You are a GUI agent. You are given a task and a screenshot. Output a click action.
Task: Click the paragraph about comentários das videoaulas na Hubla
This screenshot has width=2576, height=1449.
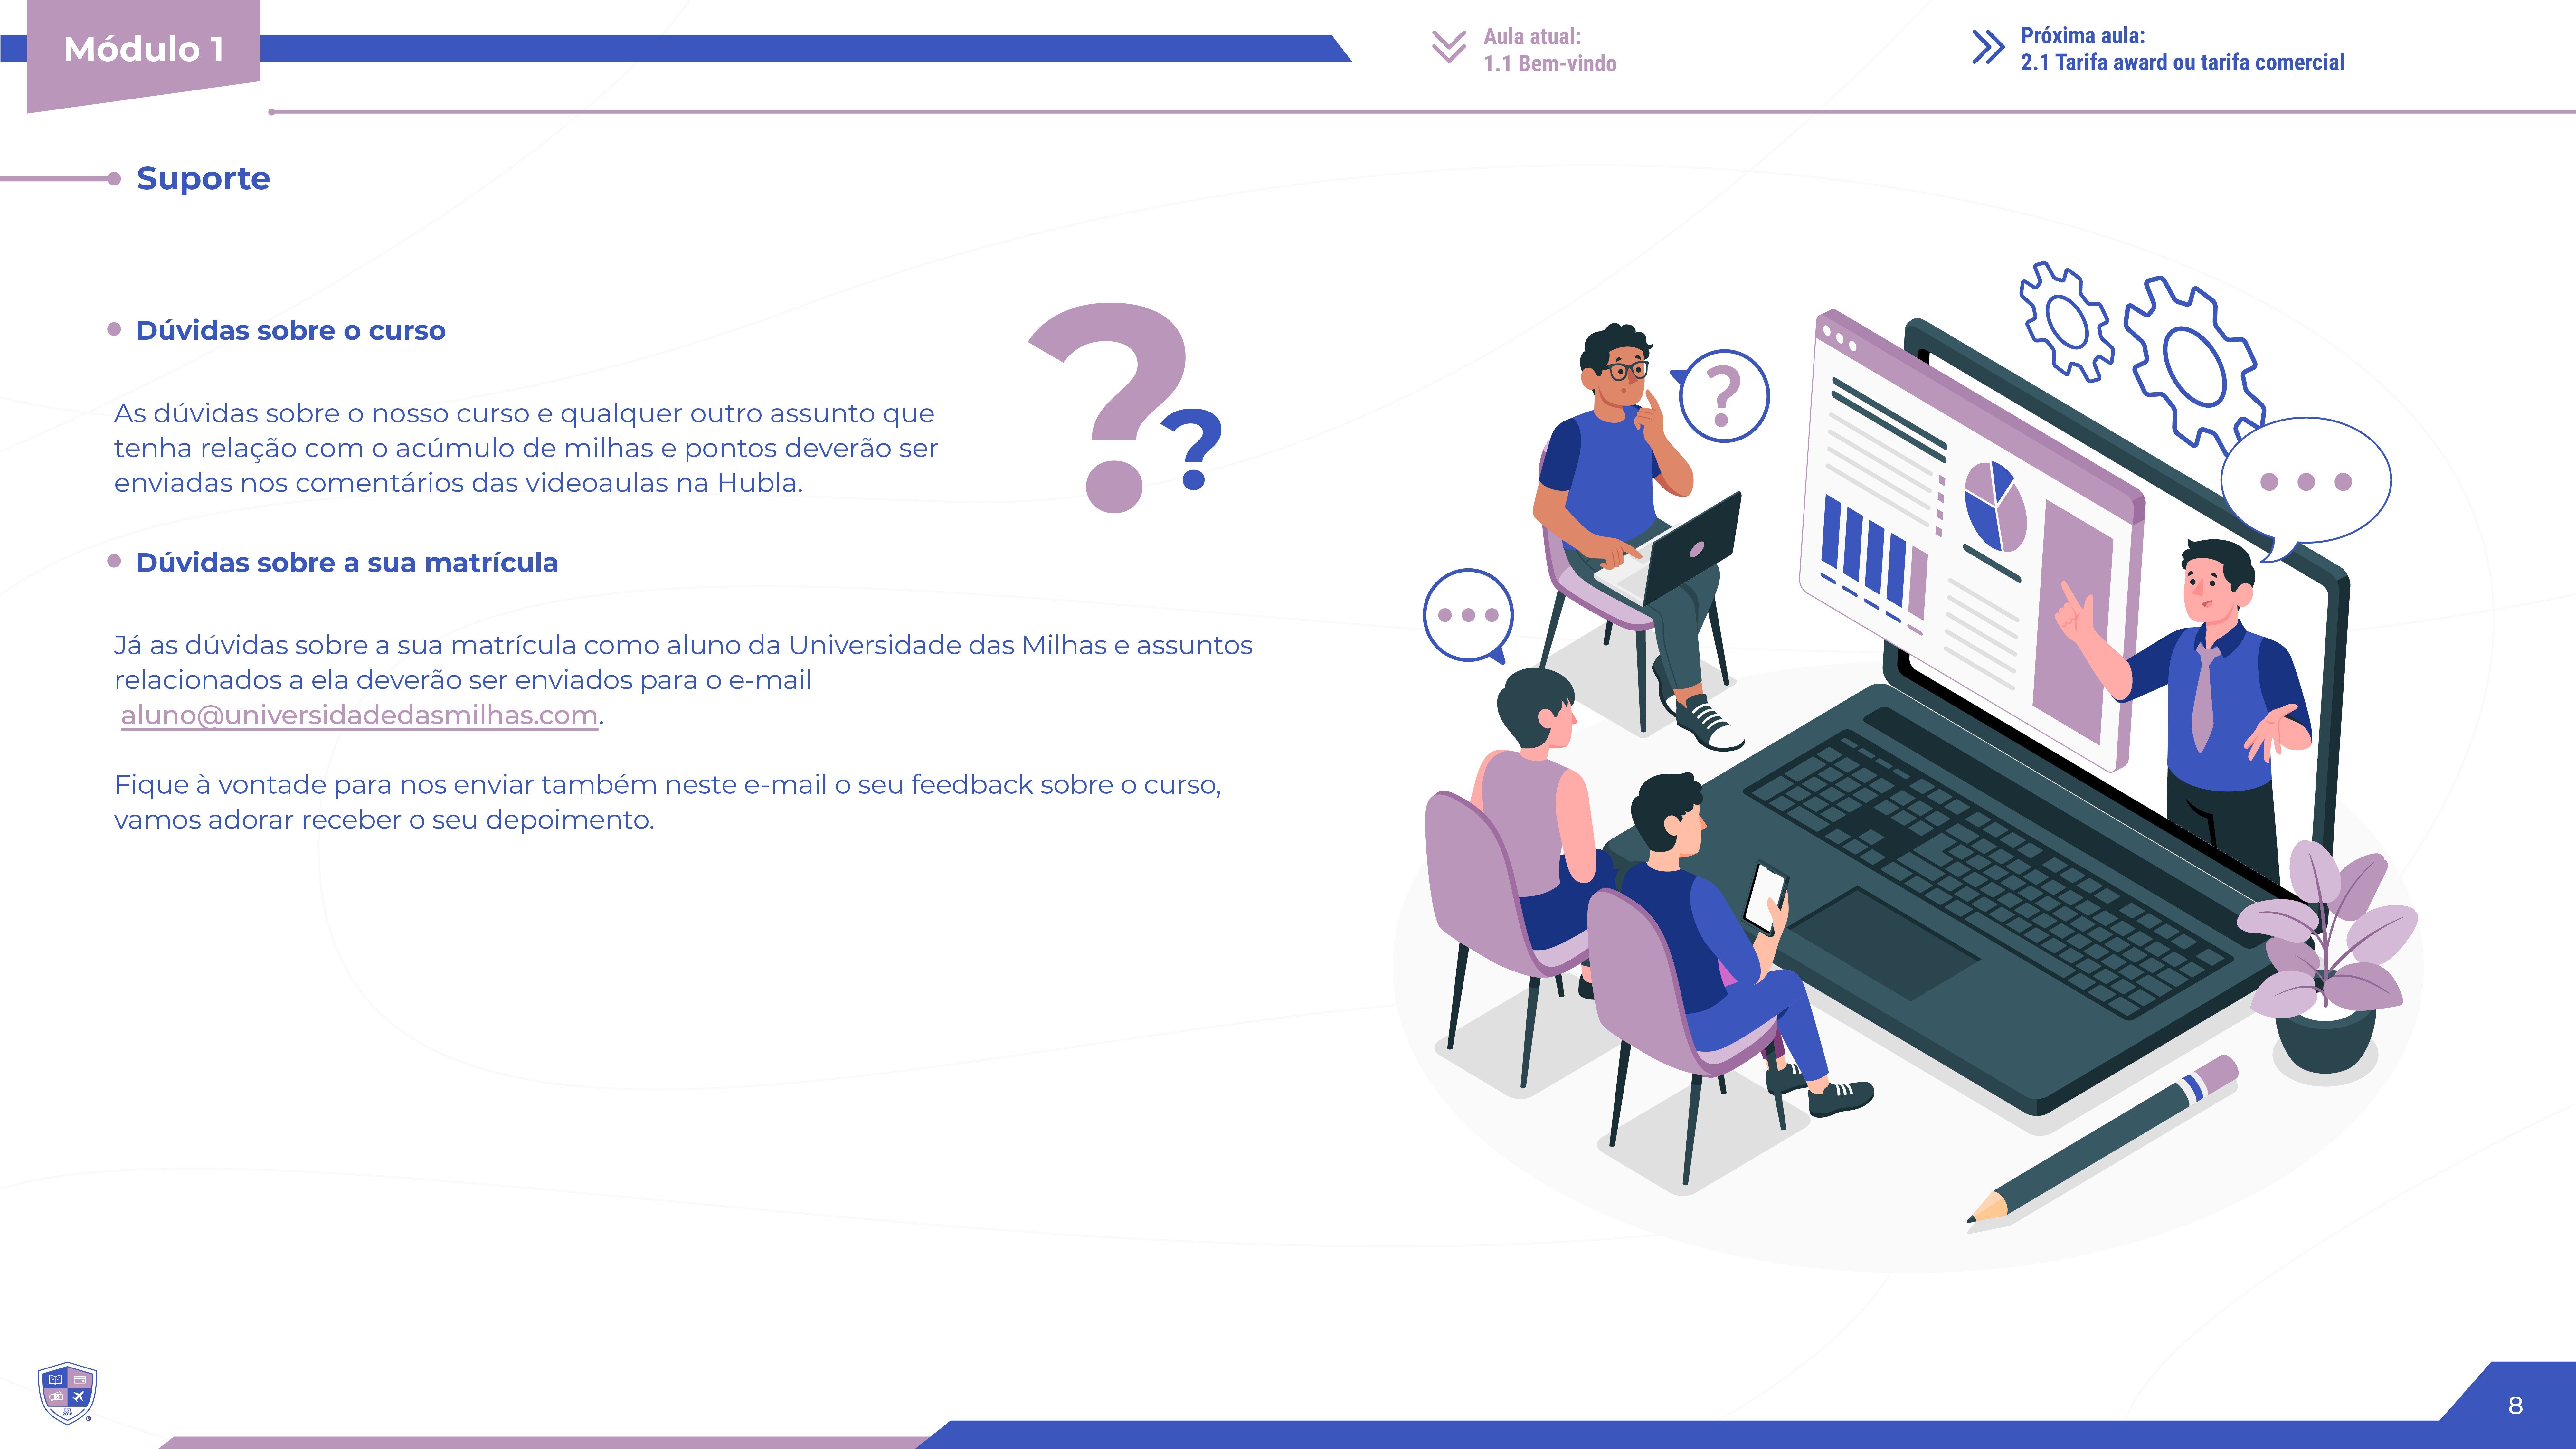(x=526, y=448)
